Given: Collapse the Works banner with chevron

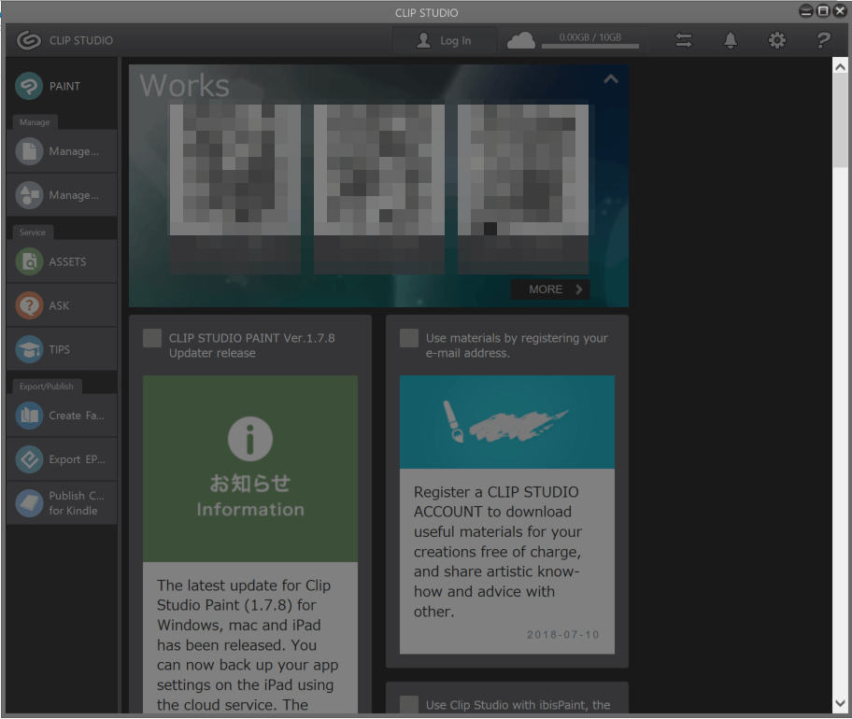Looking at the screenshot, I should 611,79.
